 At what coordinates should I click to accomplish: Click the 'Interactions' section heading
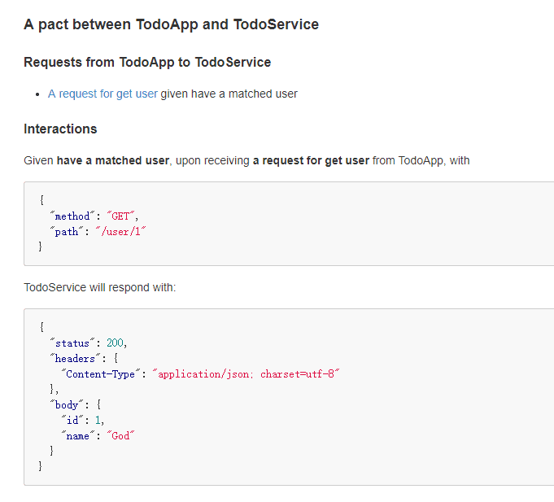coord(60,129)
